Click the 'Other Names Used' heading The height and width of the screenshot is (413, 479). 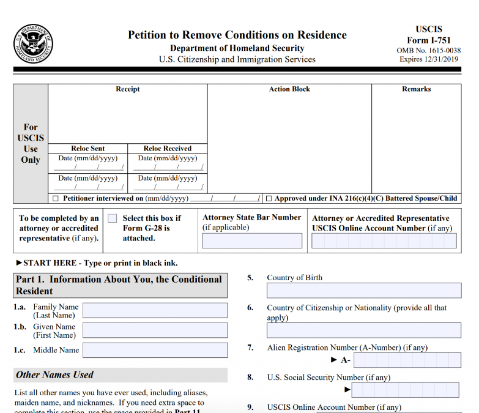[54, 375]
